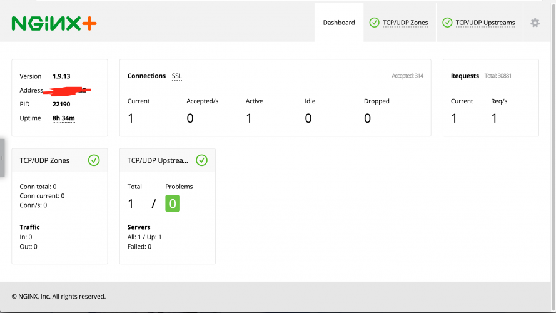The image size is (556, 313).
Task: Click the Uptime value 8h 34m
Action: (x=63, y=118)
